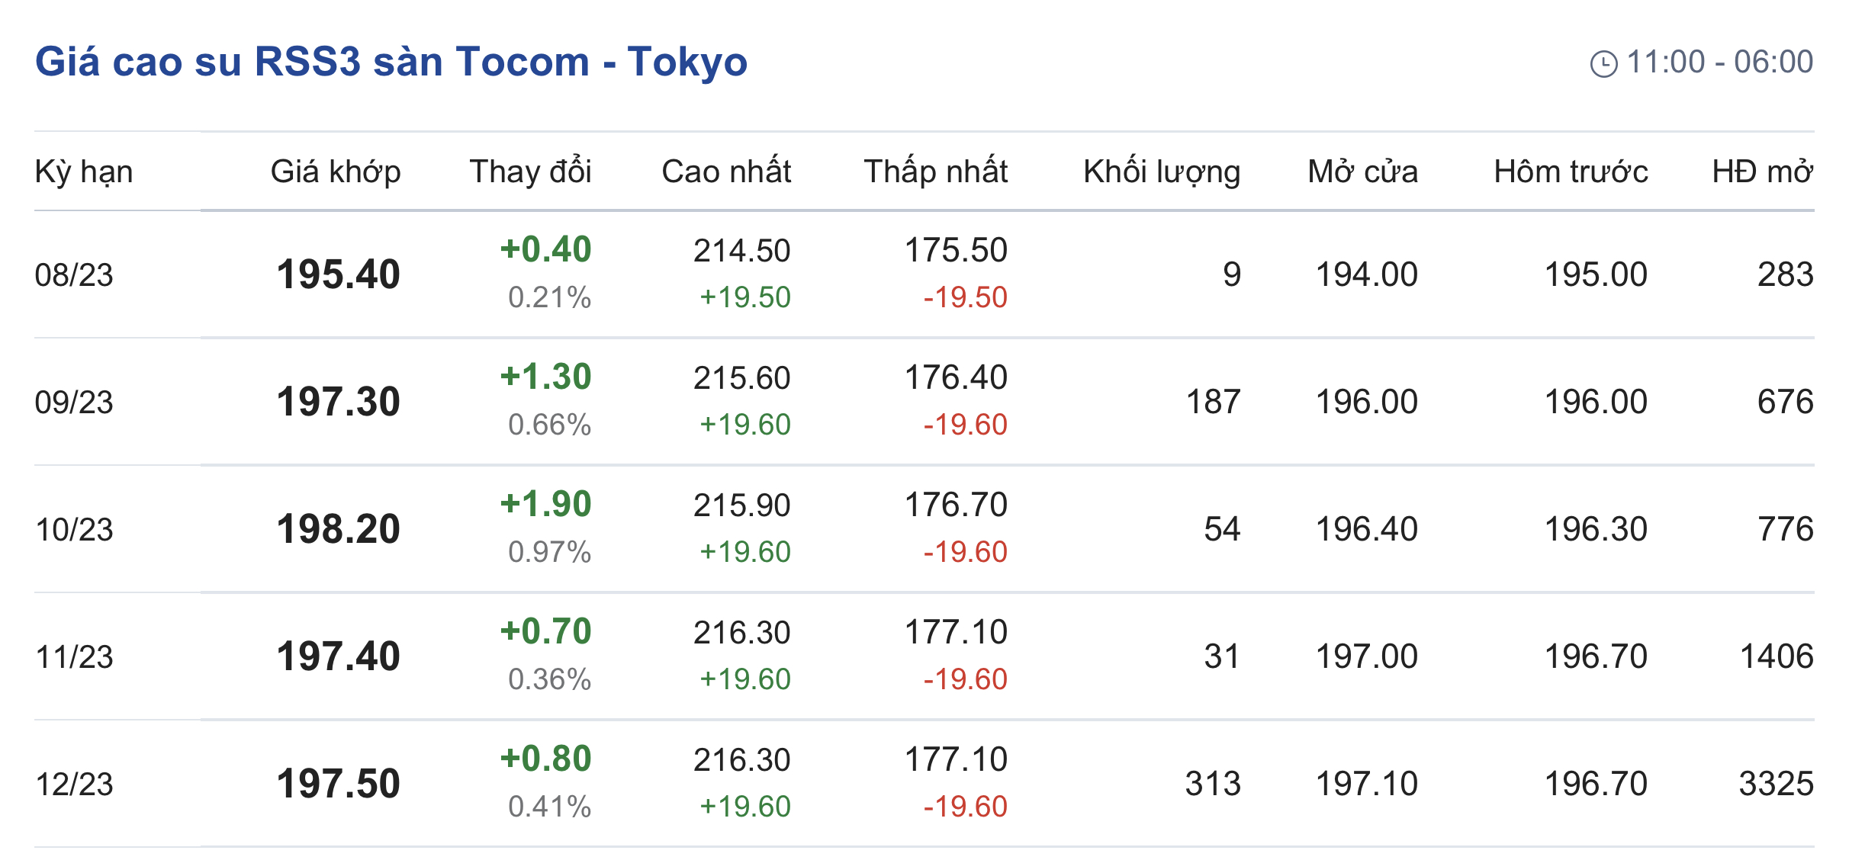1849x860 pixels.
Task: Sort by the Kỳ hạn column header
Action: point(84,172)
